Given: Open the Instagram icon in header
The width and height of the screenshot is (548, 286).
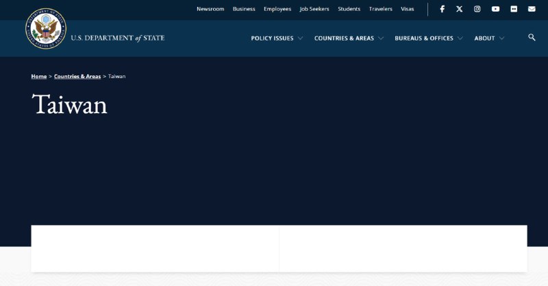Looking at the screenshot, I should 477,9.
